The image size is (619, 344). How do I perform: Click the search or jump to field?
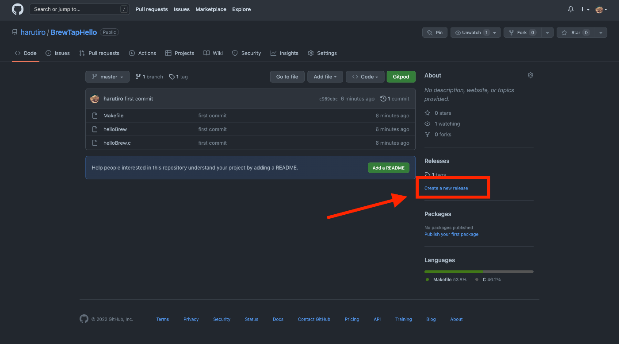(x=80, y=9)
